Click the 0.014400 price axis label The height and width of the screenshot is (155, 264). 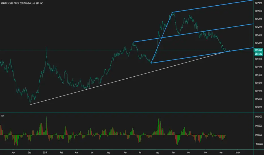[x=258, y=35]
